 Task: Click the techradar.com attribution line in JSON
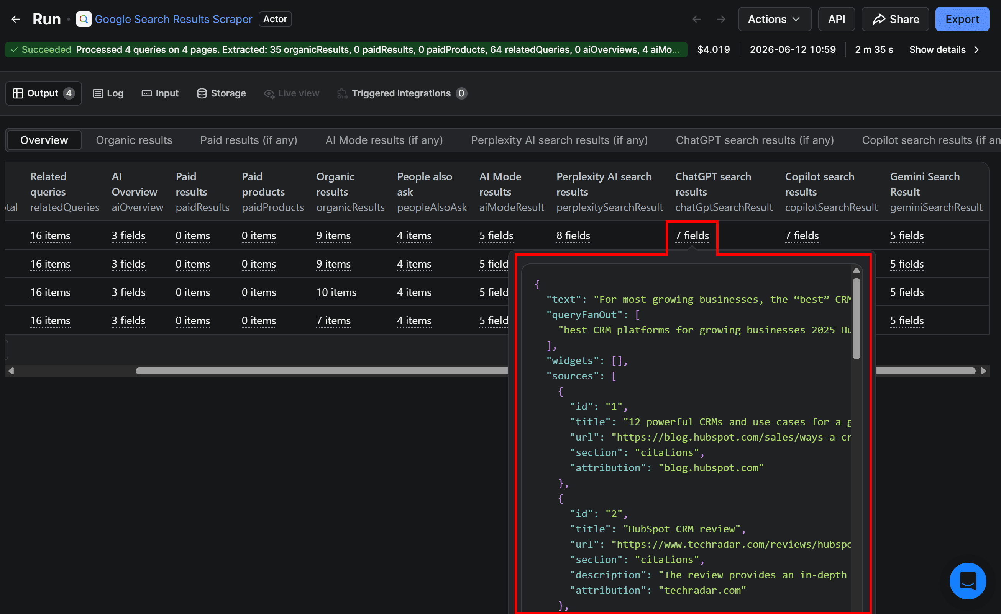click(658, 590)
